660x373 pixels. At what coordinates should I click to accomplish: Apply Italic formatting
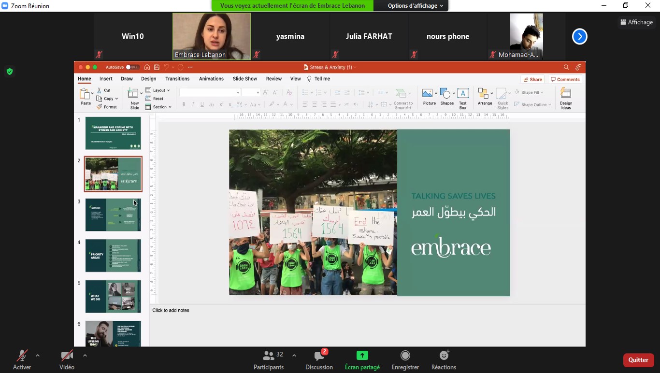pos(193,104)
